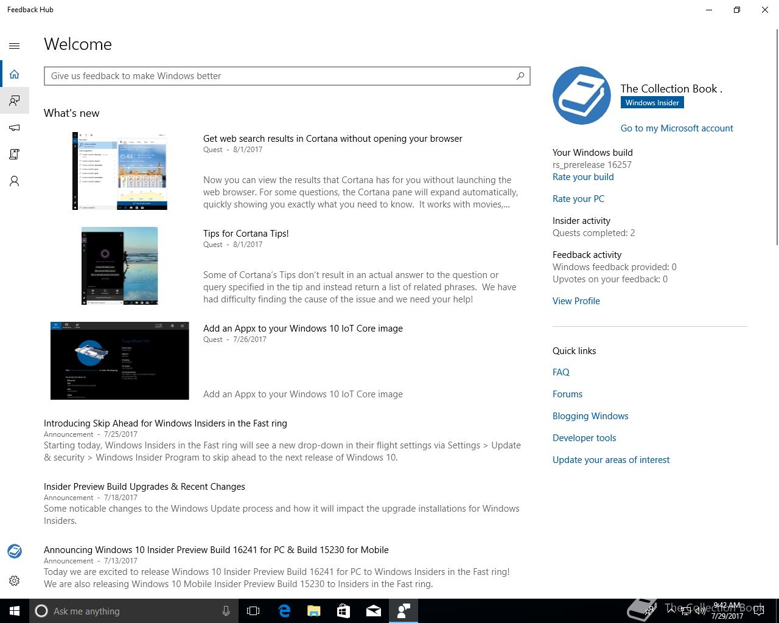Click 'Upvotes on your feedback: 0' text
This screenshot has width=779, height=623.
coord(610,279)
